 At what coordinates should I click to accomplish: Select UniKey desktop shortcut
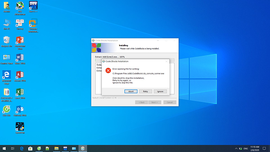(x=20, y=24)
